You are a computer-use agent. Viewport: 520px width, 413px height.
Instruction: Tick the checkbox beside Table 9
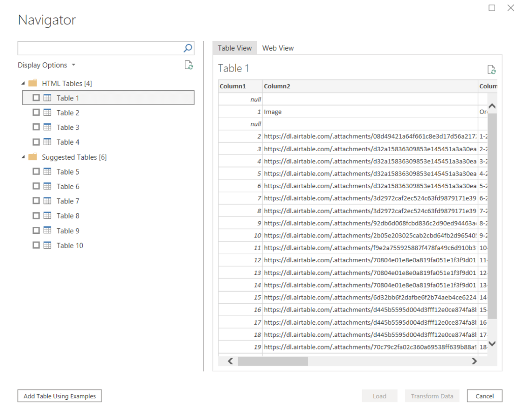click(x=36, y=230)
